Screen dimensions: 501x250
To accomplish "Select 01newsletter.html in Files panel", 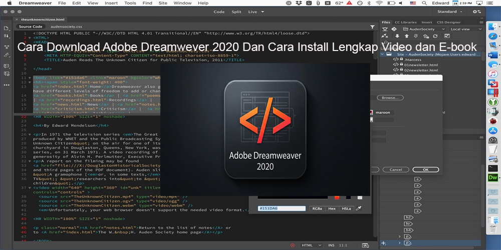I will (x=421, y=64).
